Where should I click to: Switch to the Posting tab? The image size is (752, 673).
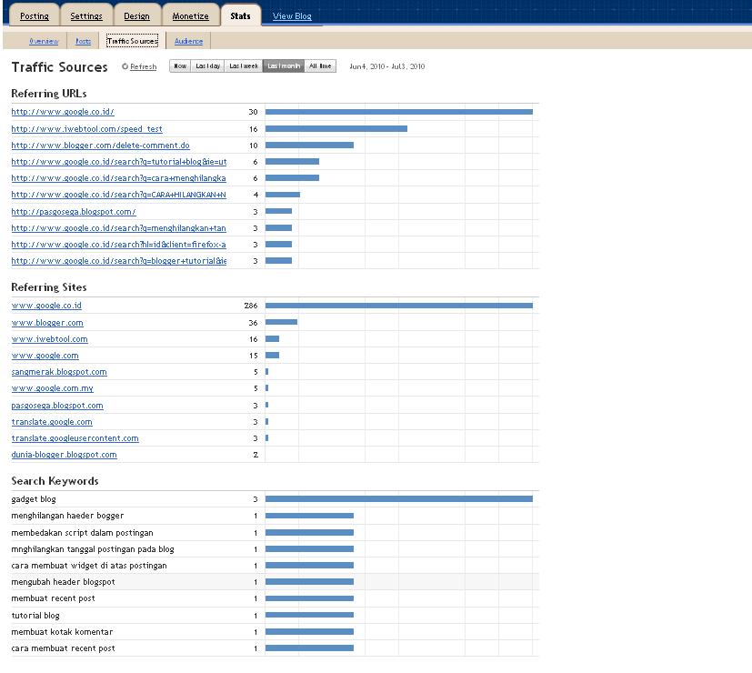34,15
